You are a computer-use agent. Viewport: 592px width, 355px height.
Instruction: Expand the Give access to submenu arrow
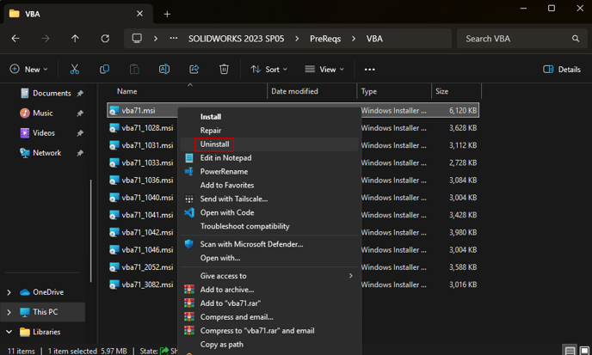351,276
